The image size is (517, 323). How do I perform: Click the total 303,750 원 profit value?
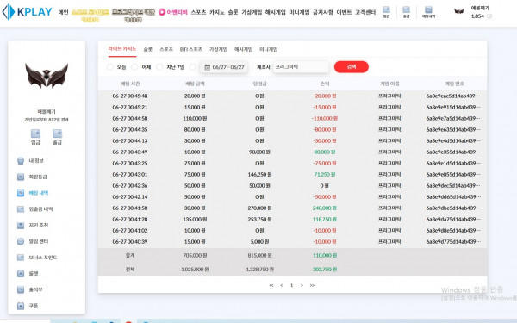[x=325, y=270]
